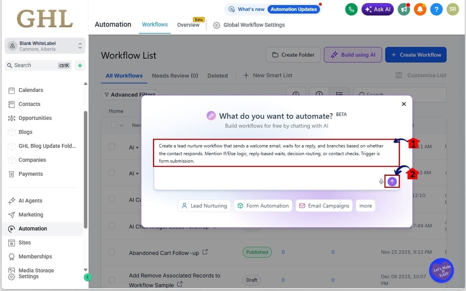Open external link for Workflow Sample row
Viewport: 466px width, 291px height.
tap(180, 284)
